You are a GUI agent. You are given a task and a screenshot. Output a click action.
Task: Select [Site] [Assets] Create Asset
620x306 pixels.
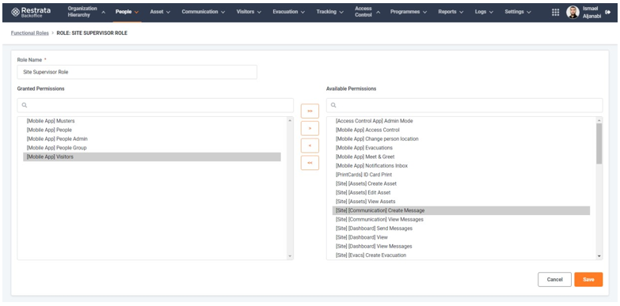click(x=461, y=183)
